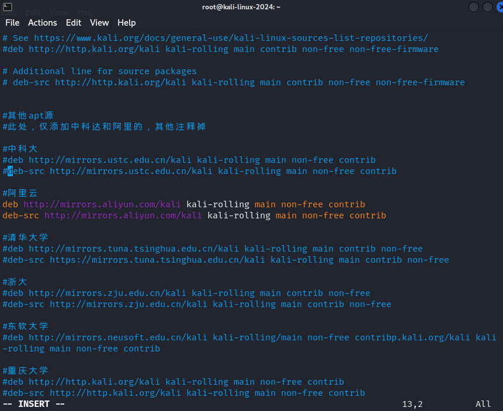Click the commented deb-src mirrors.zju.edu.cn line

pyautogui.click(x=197, y=304)
